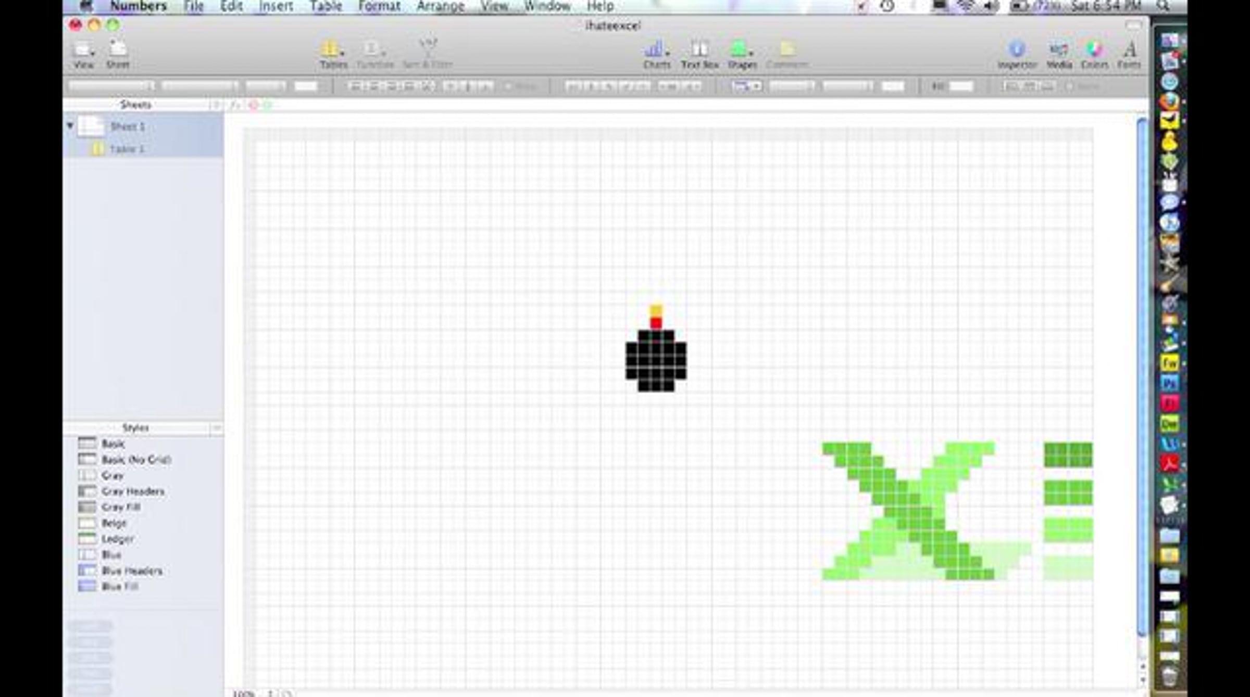Open the Insert menu

[276, 6]
